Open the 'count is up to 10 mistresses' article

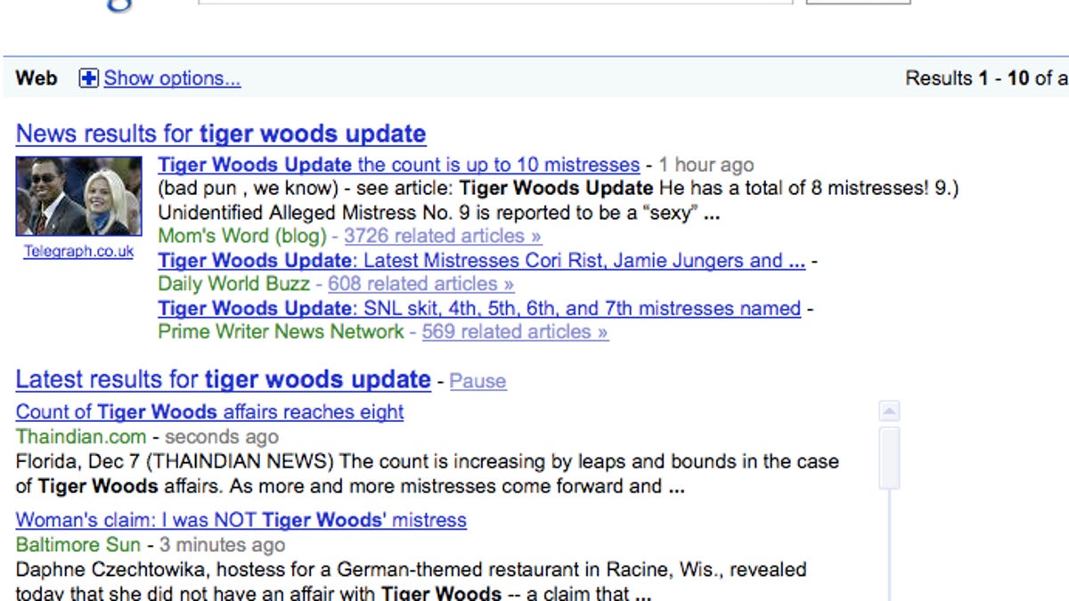point(398,165)
